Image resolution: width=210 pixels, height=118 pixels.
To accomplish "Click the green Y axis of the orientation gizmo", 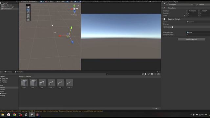I will point(74,6).
